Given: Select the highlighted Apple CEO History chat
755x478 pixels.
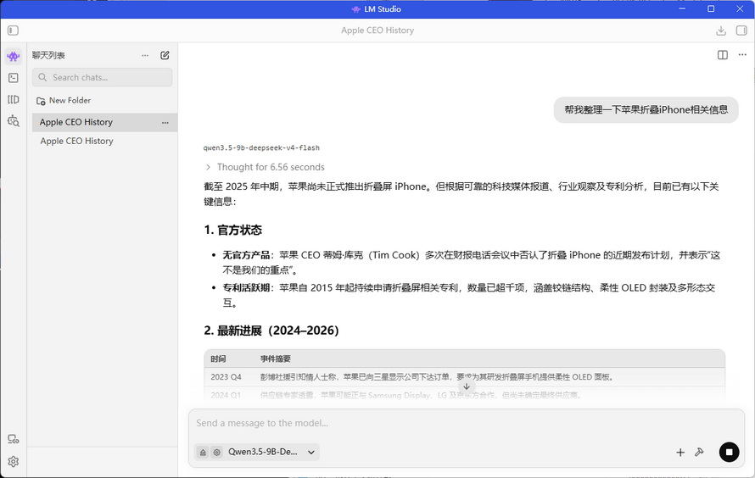Looking at the screenshot, I should 104,122.
